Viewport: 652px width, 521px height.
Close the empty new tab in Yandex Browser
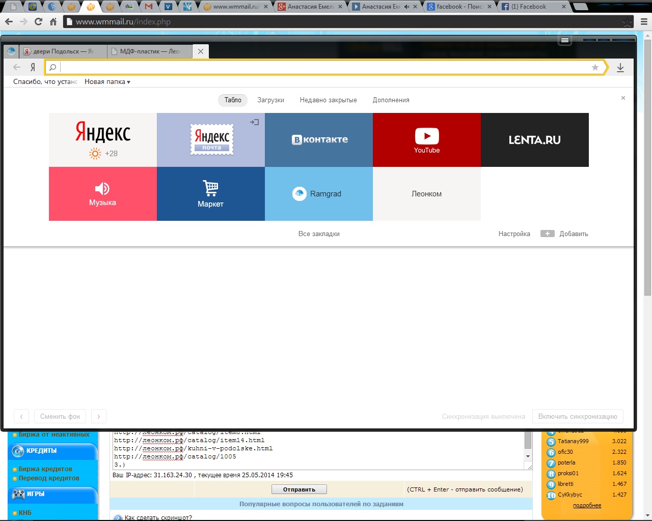pyautogui.click(x=201, y=51)
